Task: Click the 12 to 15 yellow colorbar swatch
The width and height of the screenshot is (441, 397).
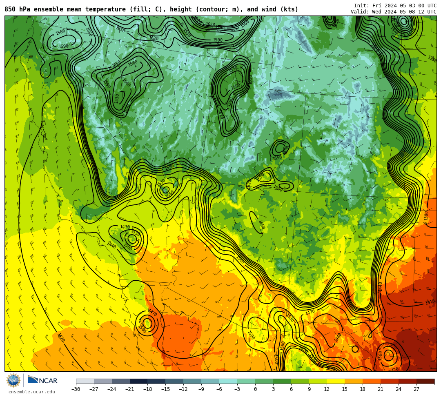Action: 336,381
